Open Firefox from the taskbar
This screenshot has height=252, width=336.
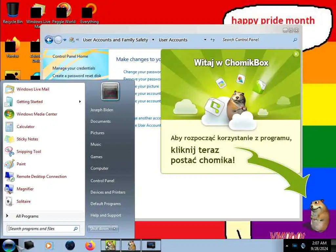pyautogui.click(x=90, y=245)
